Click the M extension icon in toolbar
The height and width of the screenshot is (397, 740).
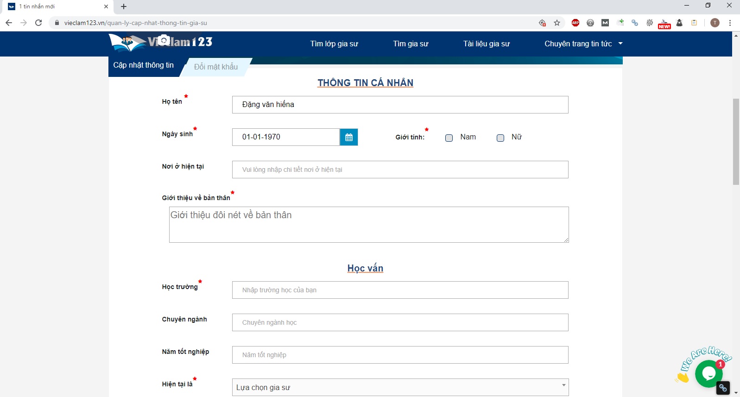click(605, 23)
